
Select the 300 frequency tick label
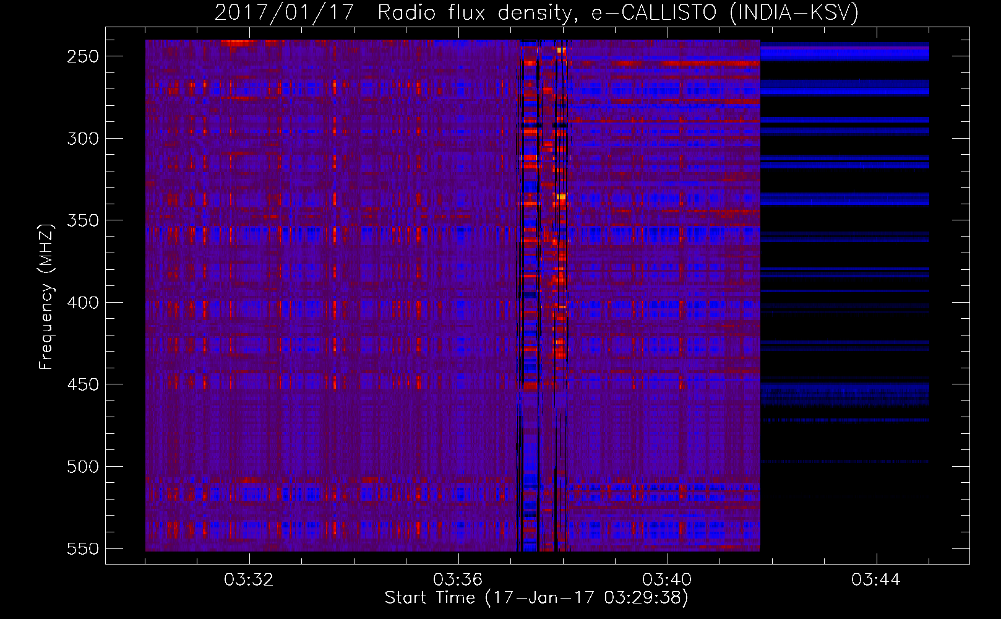(x=83, y=139)
